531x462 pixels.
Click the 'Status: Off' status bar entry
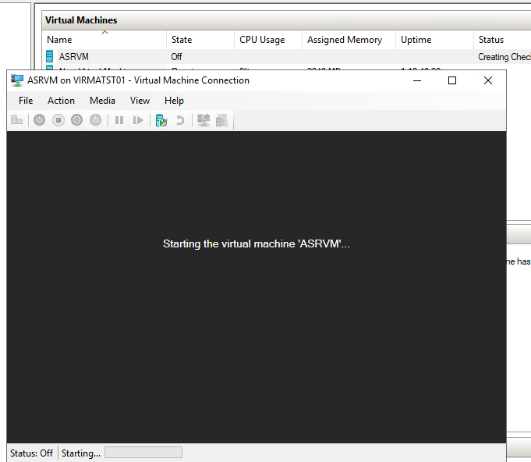click(31, 453)
